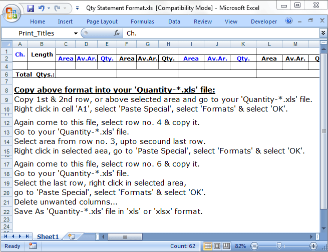
Task: Open the Developer ribbon tab
Action: click(264, 21)
